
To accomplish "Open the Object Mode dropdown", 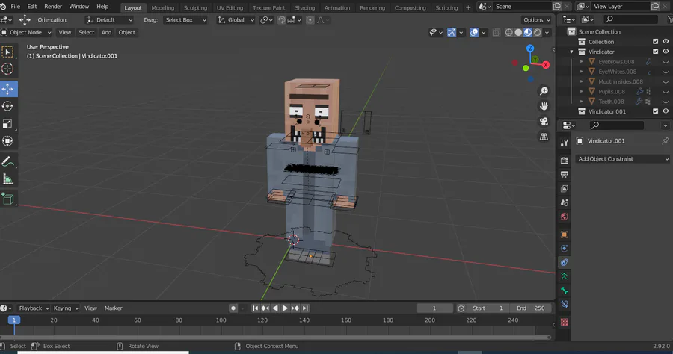I will [26, 33].
